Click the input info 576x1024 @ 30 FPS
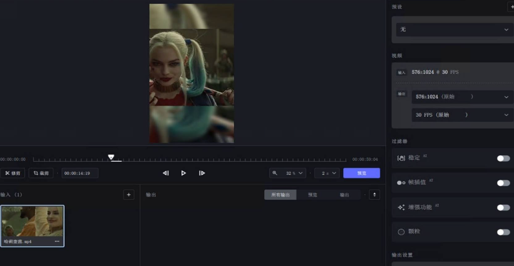 (x=435, y=72)
